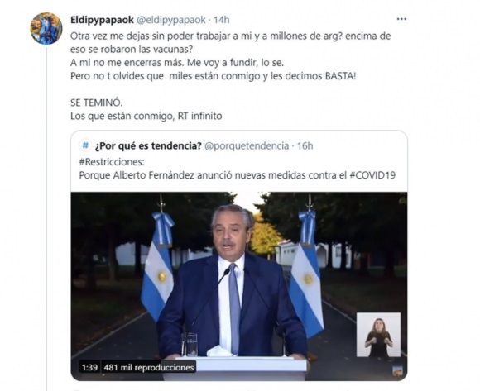Click the 481 mil reproducciones view count
Image resolution: width=480 pixels, height=391 pixels.
pyautogui.click(x=149, y=367)
